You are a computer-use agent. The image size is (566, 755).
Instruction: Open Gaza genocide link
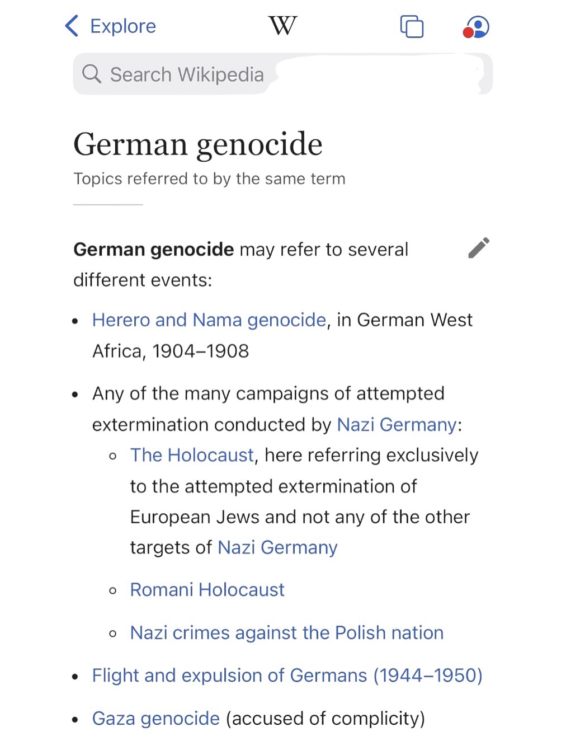(156, 719)
